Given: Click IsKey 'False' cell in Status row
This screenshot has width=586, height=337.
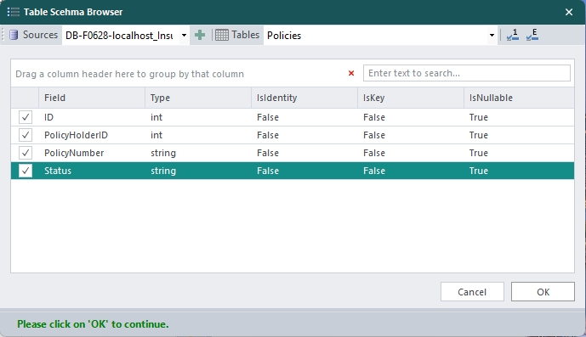Looking at the screenshot, I should [x=411, y=171].
